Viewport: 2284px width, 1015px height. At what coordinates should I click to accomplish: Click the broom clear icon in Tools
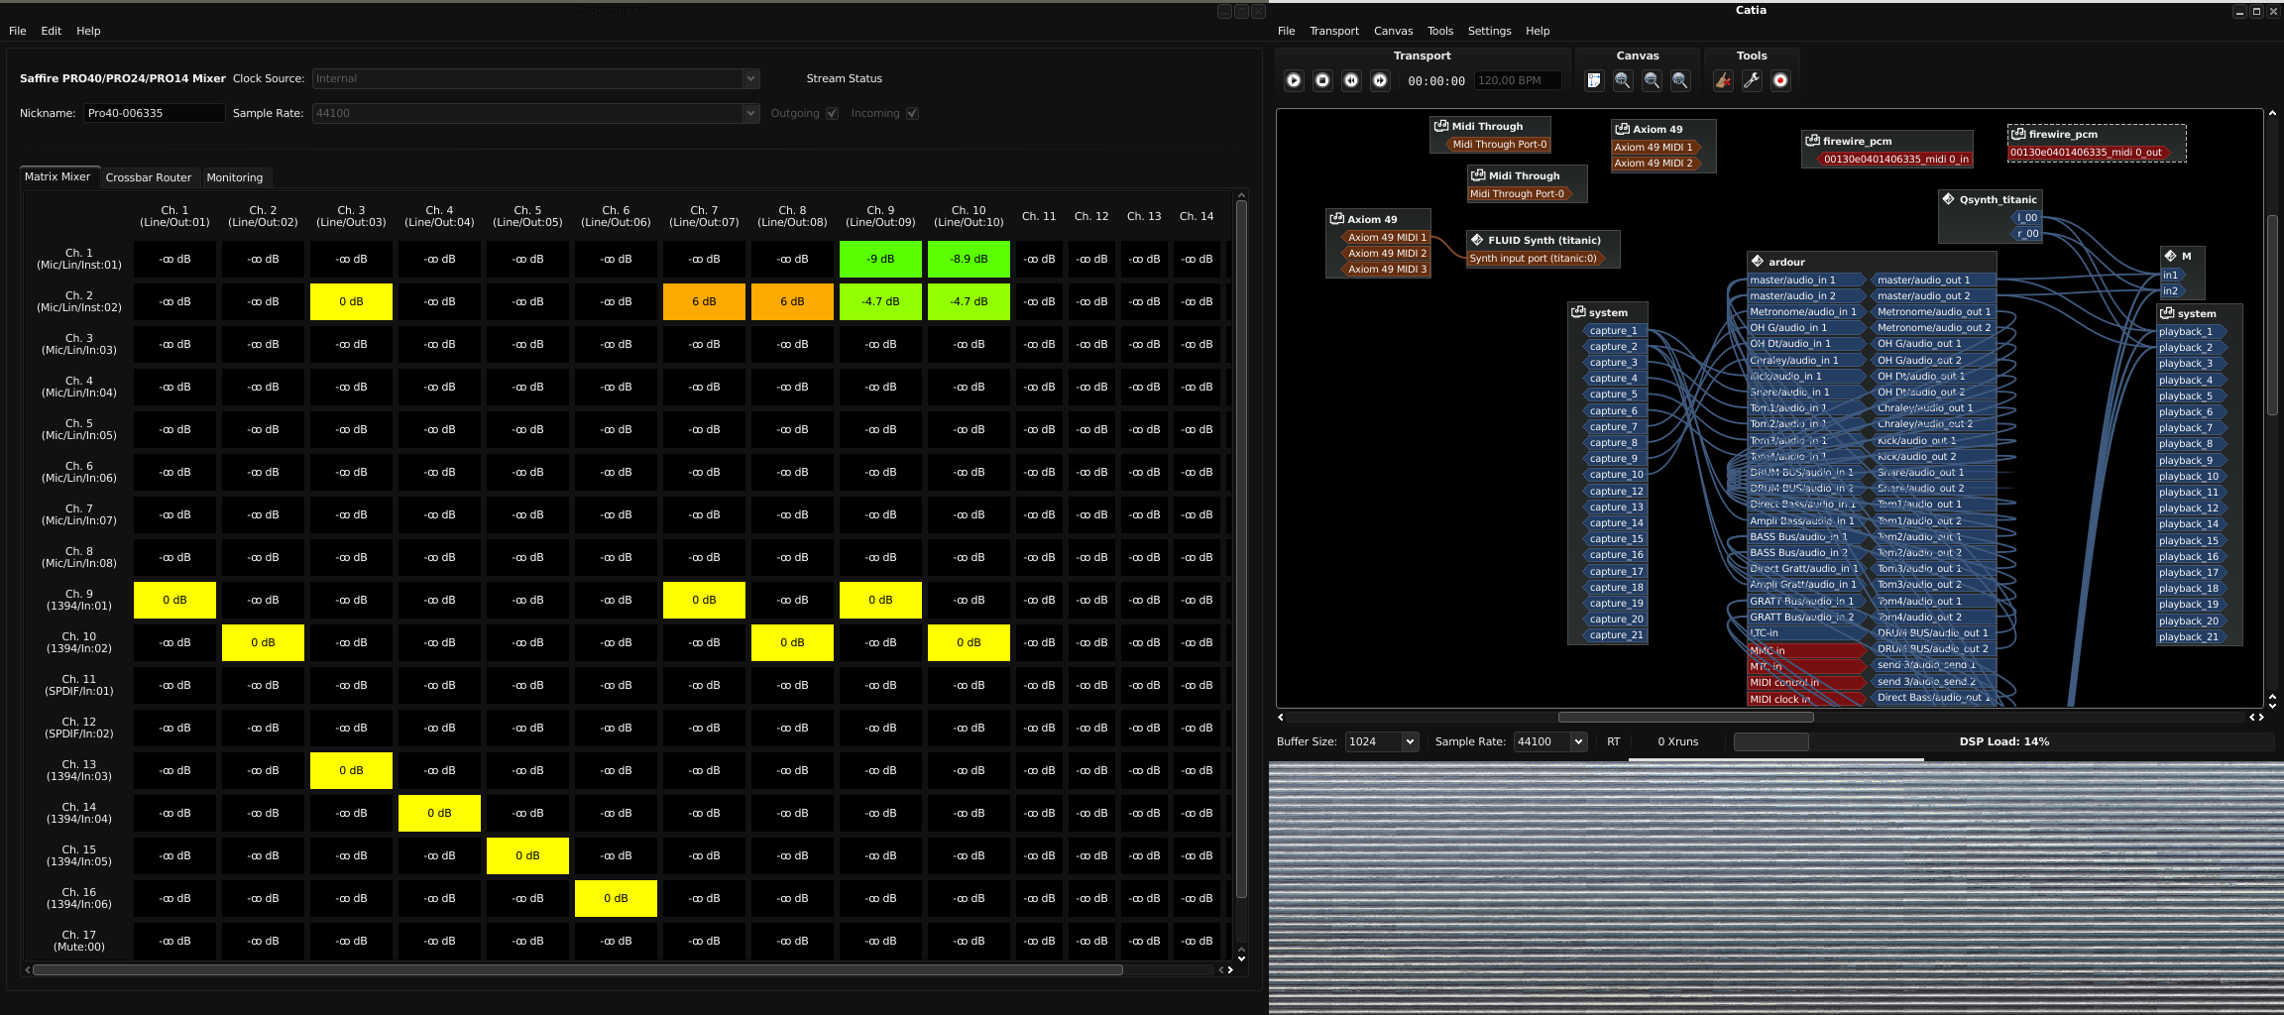point(1723,81)
